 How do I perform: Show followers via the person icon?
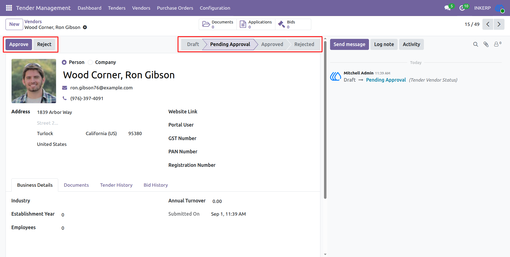click(x=498, y=44)
